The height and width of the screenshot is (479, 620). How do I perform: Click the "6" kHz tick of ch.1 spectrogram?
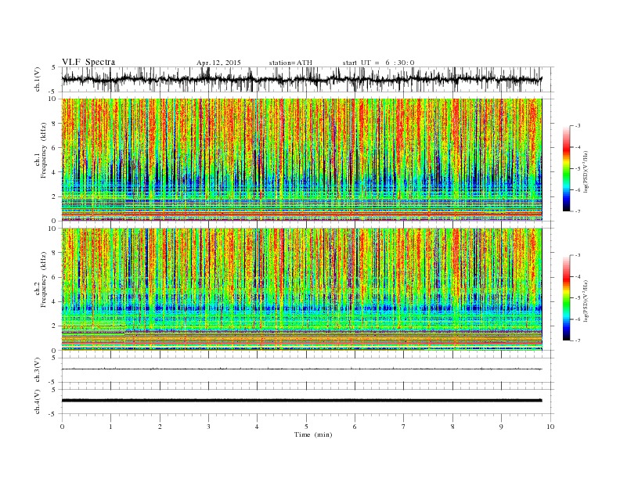click(x=55, y=148)
